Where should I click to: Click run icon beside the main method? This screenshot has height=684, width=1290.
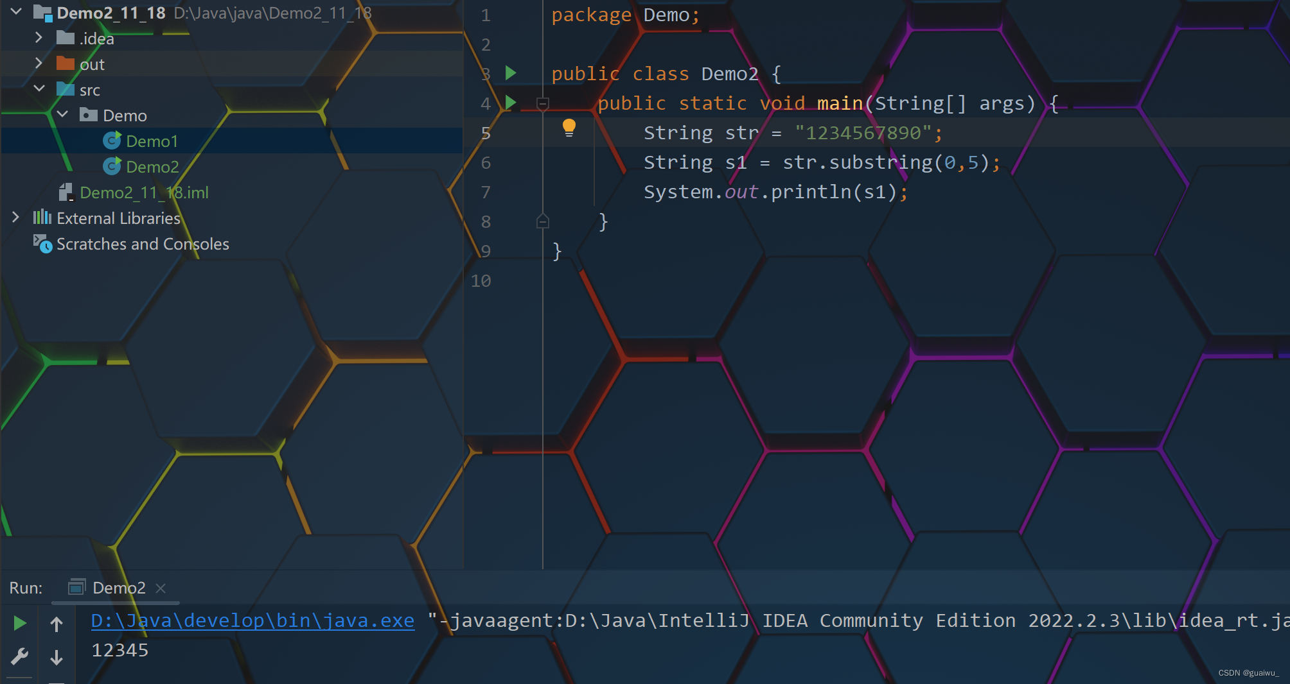point(511,103)
